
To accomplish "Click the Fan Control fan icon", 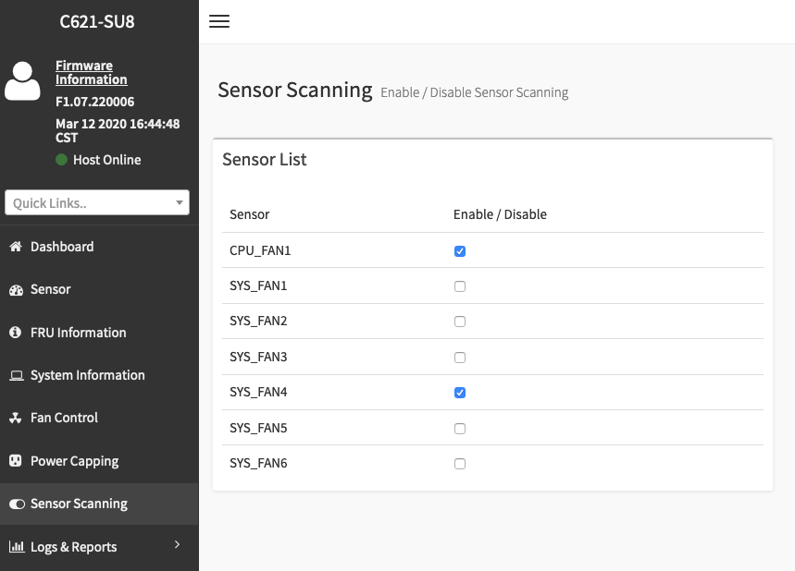I will click(15, 418).
